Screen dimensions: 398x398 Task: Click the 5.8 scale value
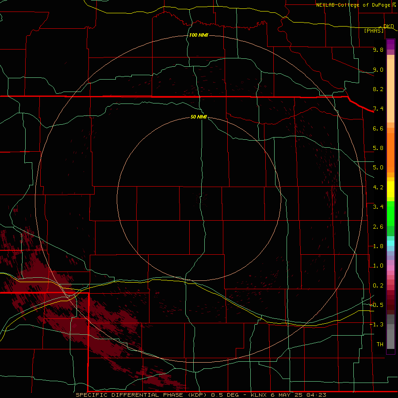pos(378,148)
